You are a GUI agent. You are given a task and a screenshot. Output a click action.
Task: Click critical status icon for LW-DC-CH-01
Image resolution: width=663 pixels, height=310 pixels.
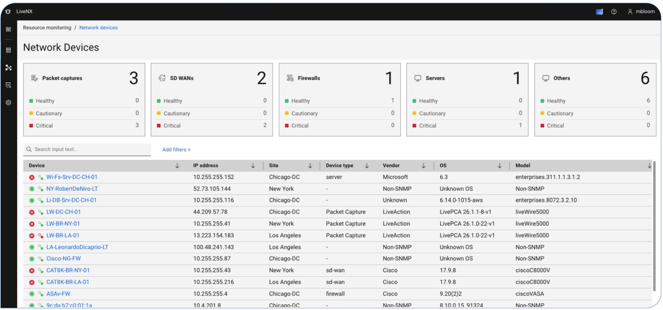coord(32,212)
